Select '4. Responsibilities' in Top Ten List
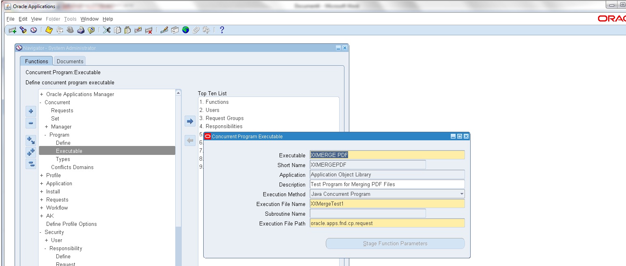The height and width of the screenshot is (266, 626). coord(221,126)
